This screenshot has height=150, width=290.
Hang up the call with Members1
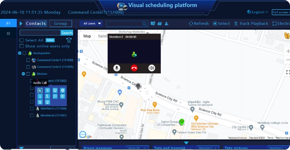(134, 68)
